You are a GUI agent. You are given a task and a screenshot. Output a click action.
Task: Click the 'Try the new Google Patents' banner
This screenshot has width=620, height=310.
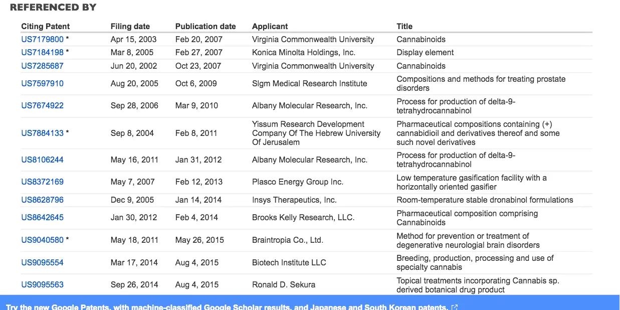coord(227,306)
